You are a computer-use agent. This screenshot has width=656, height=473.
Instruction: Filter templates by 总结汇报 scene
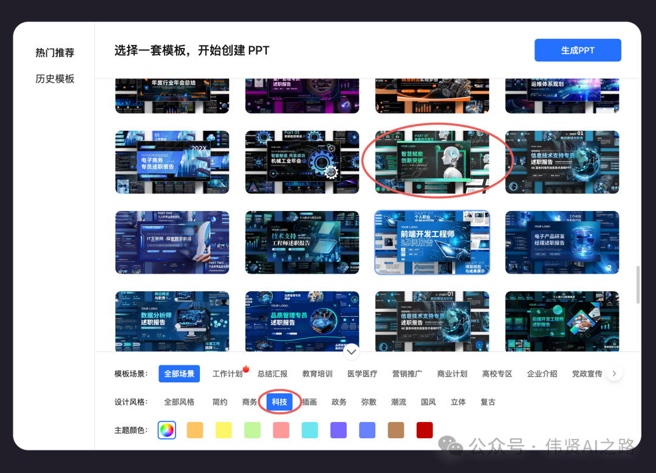tap(272, 374)
